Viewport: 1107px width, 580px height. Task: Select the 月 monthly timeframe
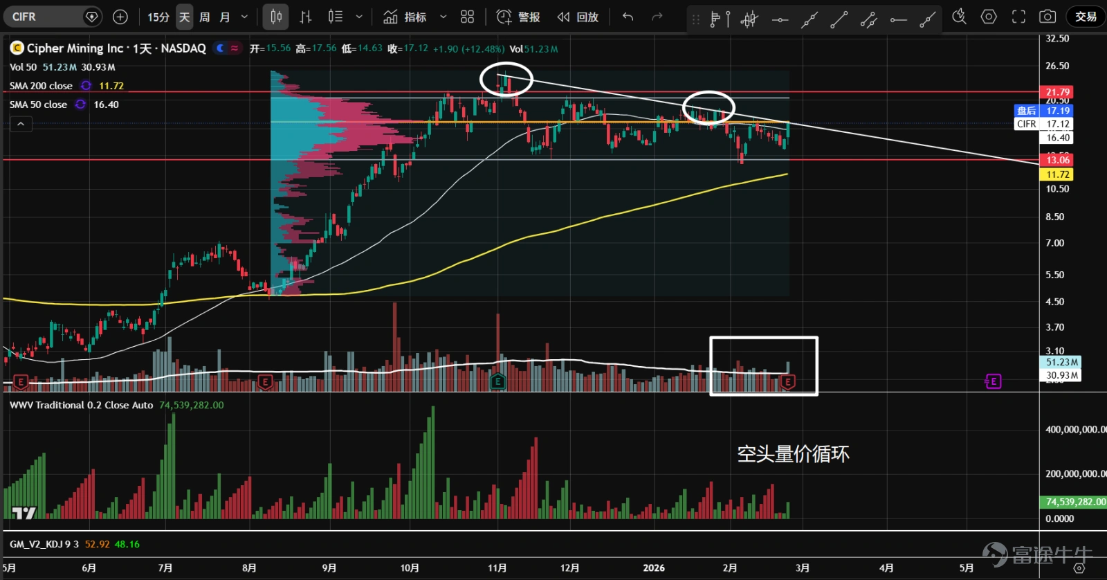pos(225,17)
